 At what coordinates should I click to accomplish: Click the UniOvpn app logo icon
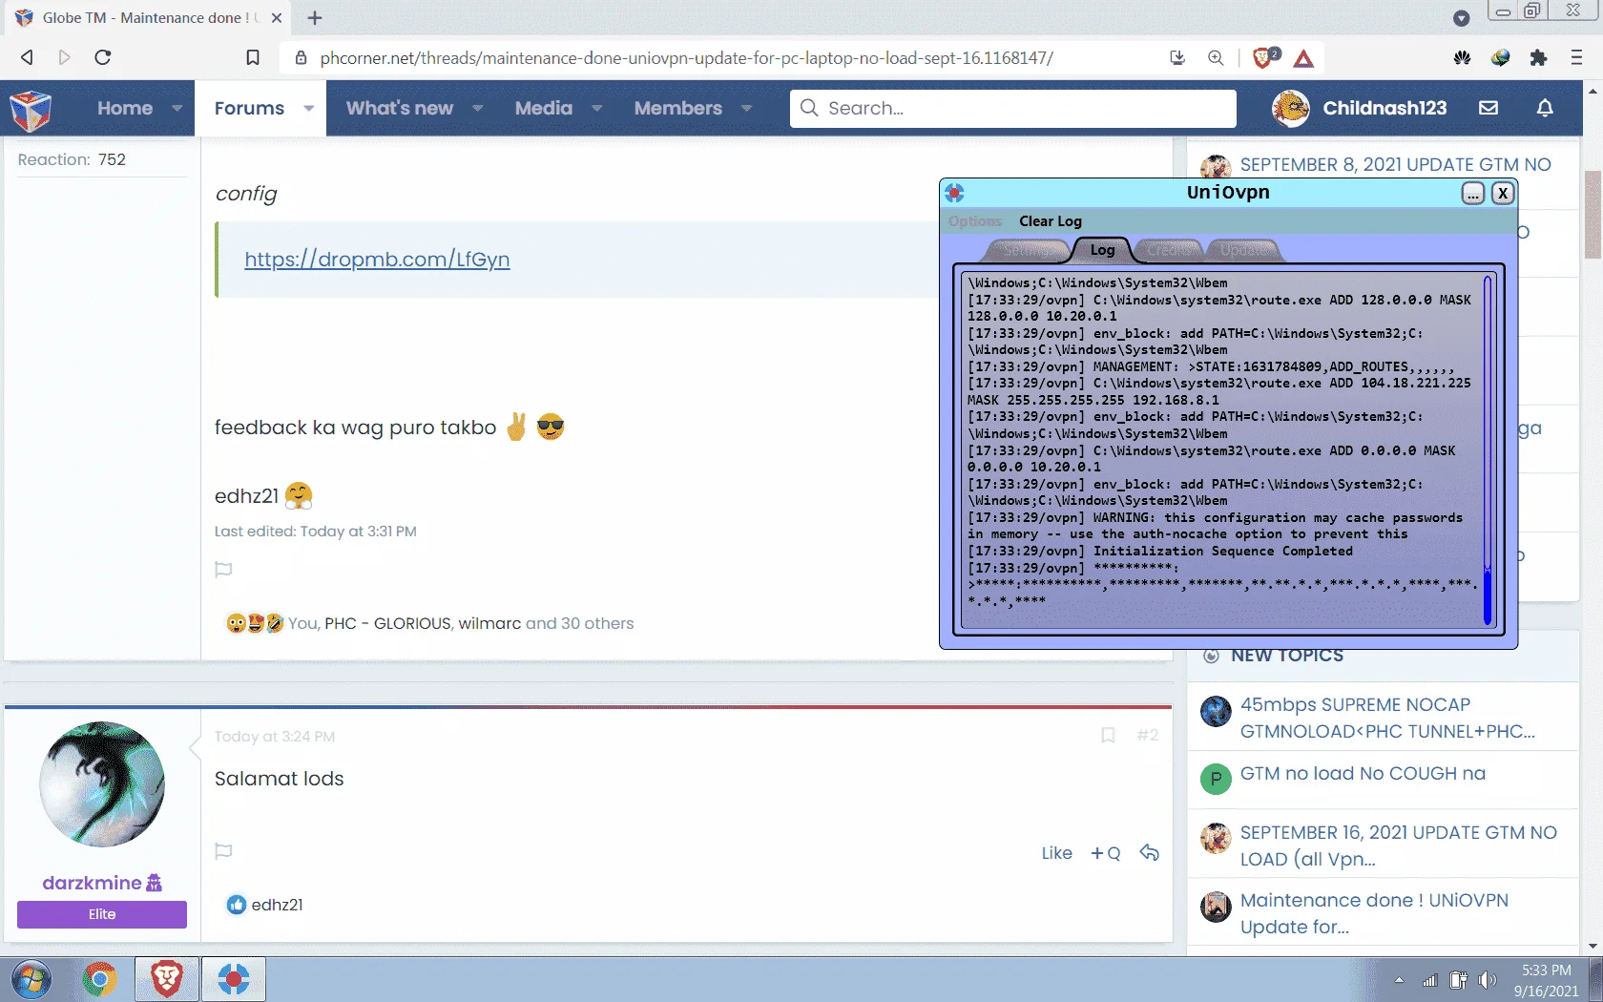[955, 193]
